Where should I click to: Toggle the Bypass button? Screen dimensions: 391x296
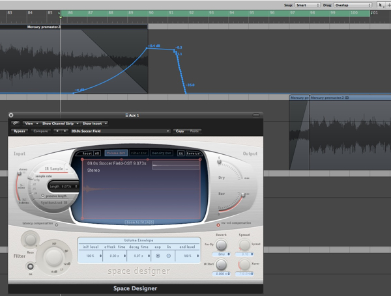click(20, 131)
